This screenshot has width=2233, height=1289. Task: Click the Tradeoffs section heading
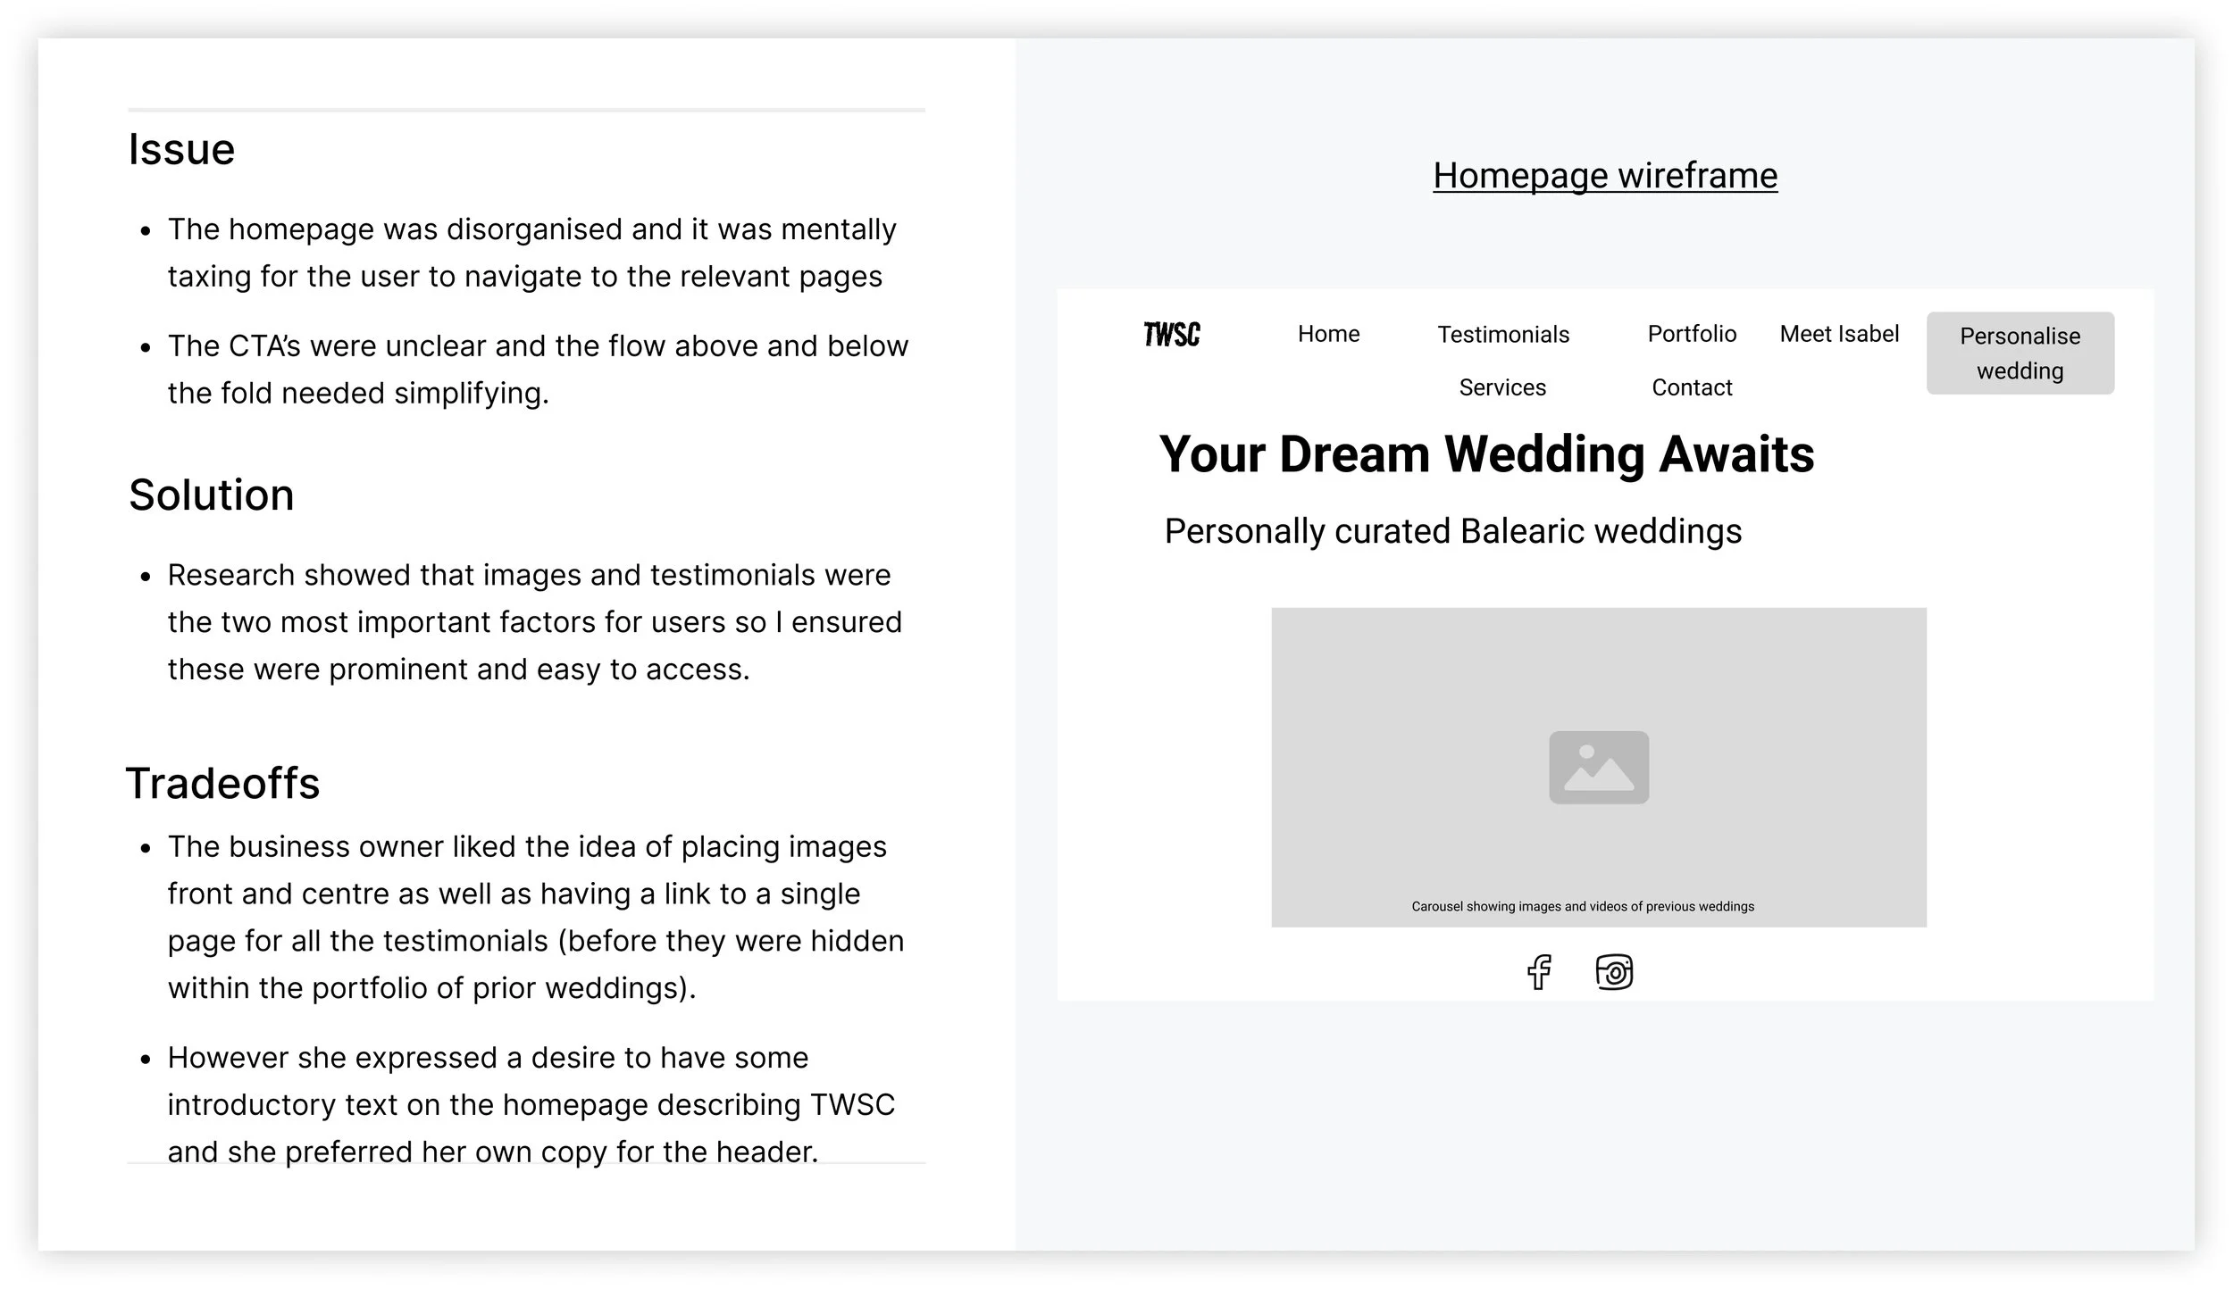pyautogui.click(x=222, y=783)
